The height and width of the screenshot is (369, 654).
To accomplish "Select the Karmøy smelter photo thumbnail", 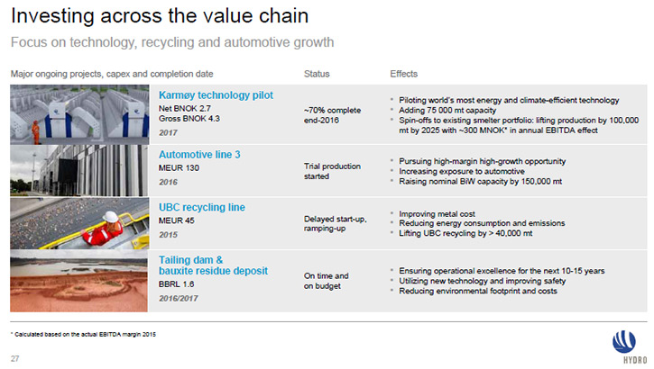I will 79,114.
